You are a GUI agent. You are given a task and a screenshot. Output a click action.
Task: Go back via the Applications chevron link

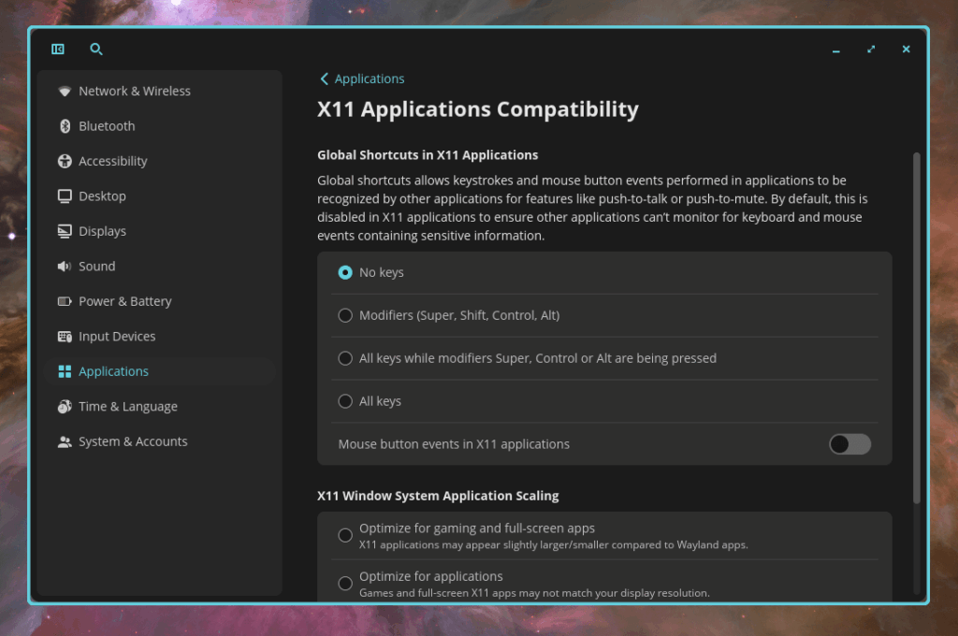pyautogui.click(x=361, y=79)
